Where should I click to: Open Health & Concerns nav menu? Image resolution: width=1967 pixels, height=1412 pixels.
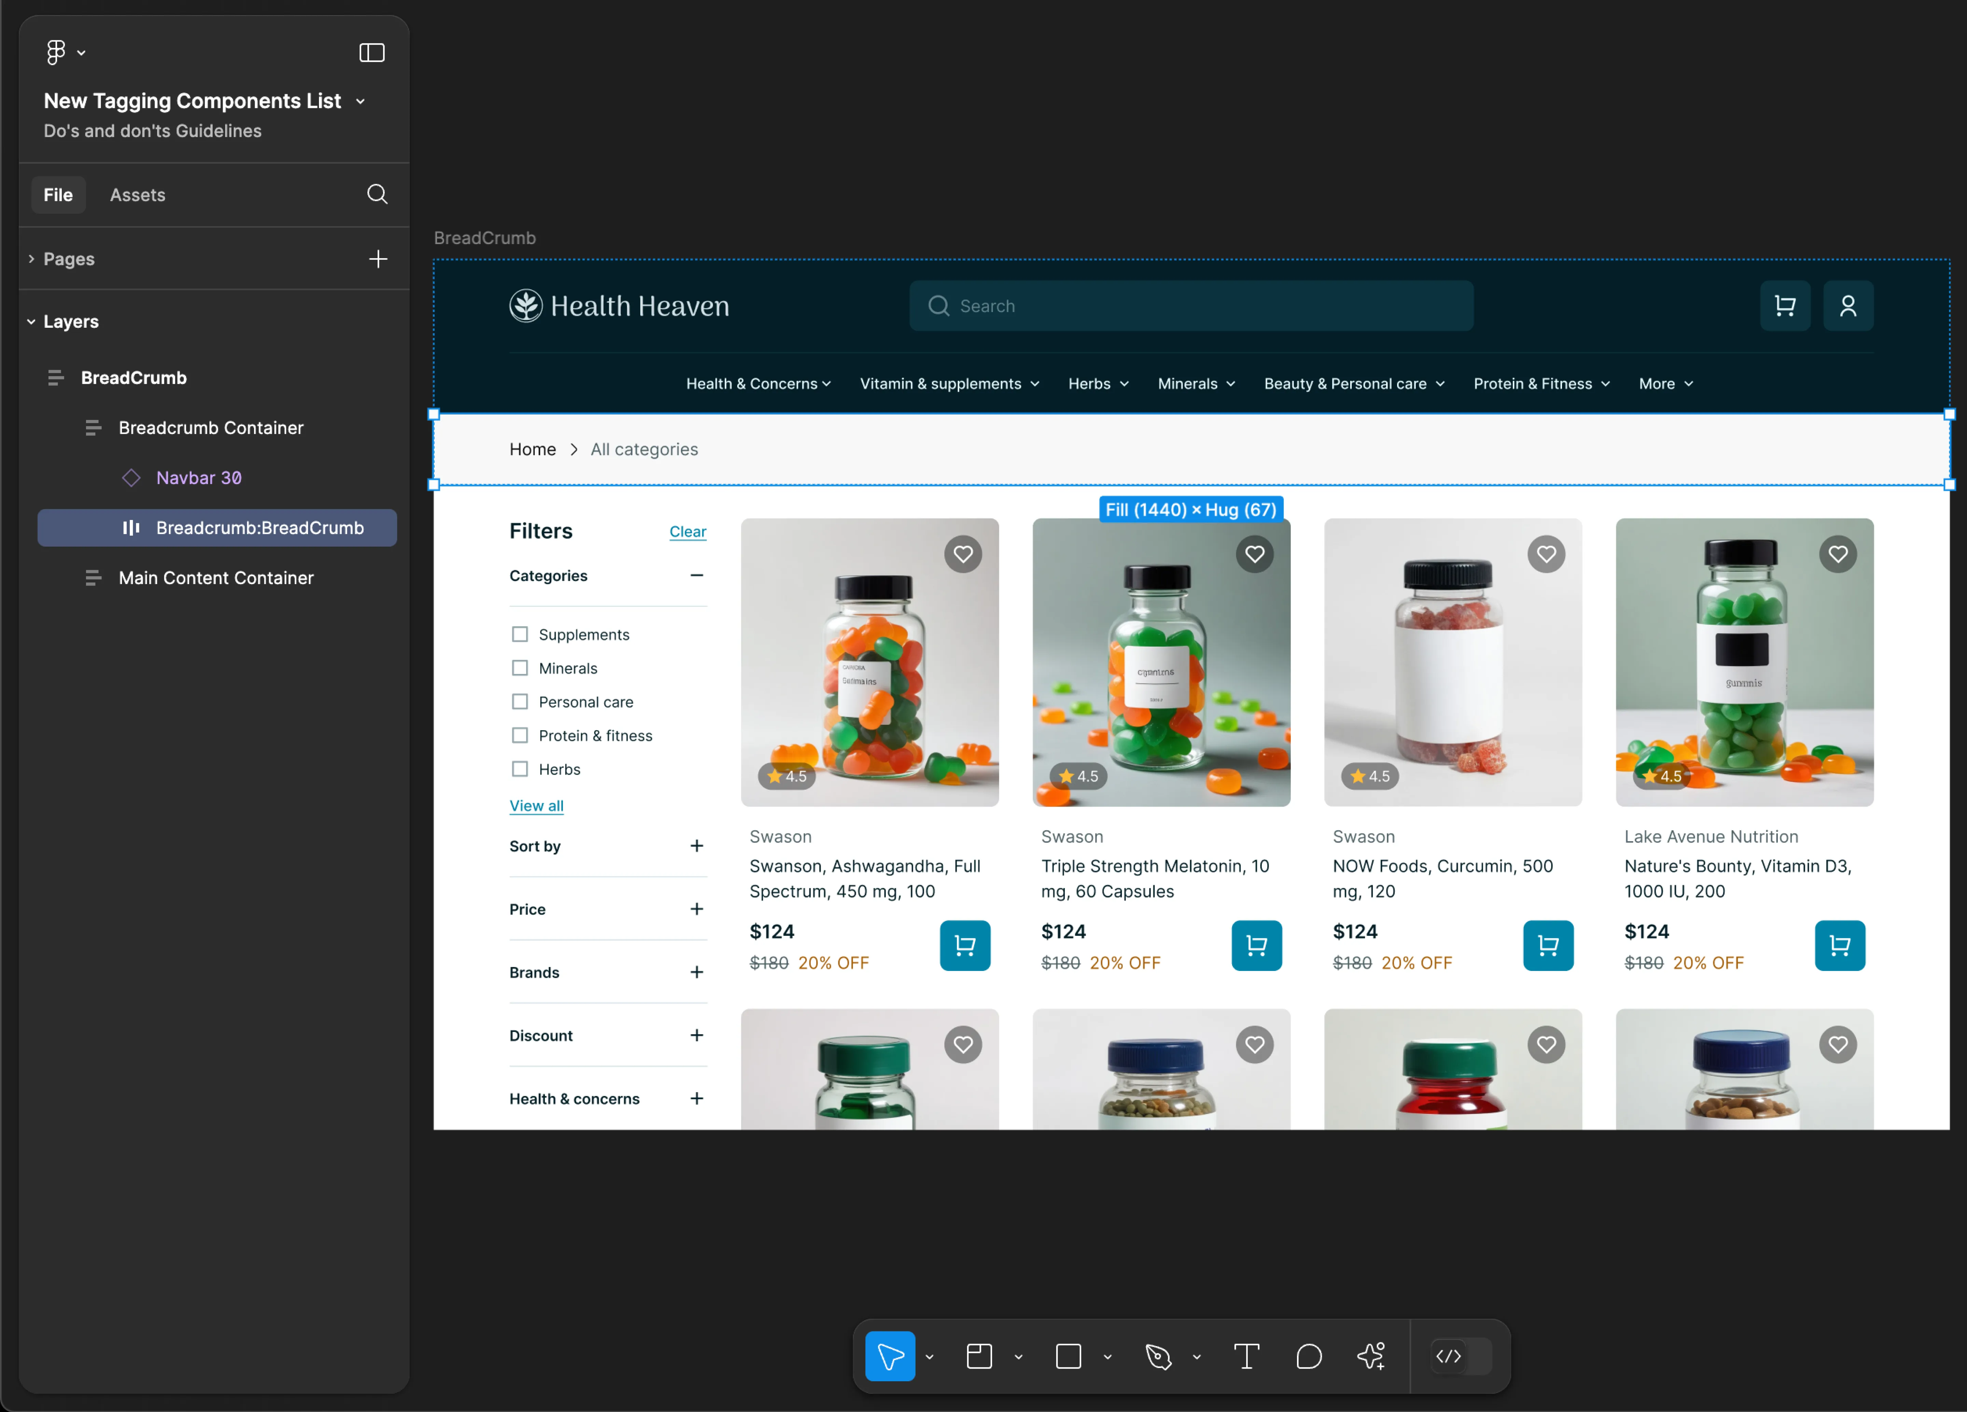759,384
